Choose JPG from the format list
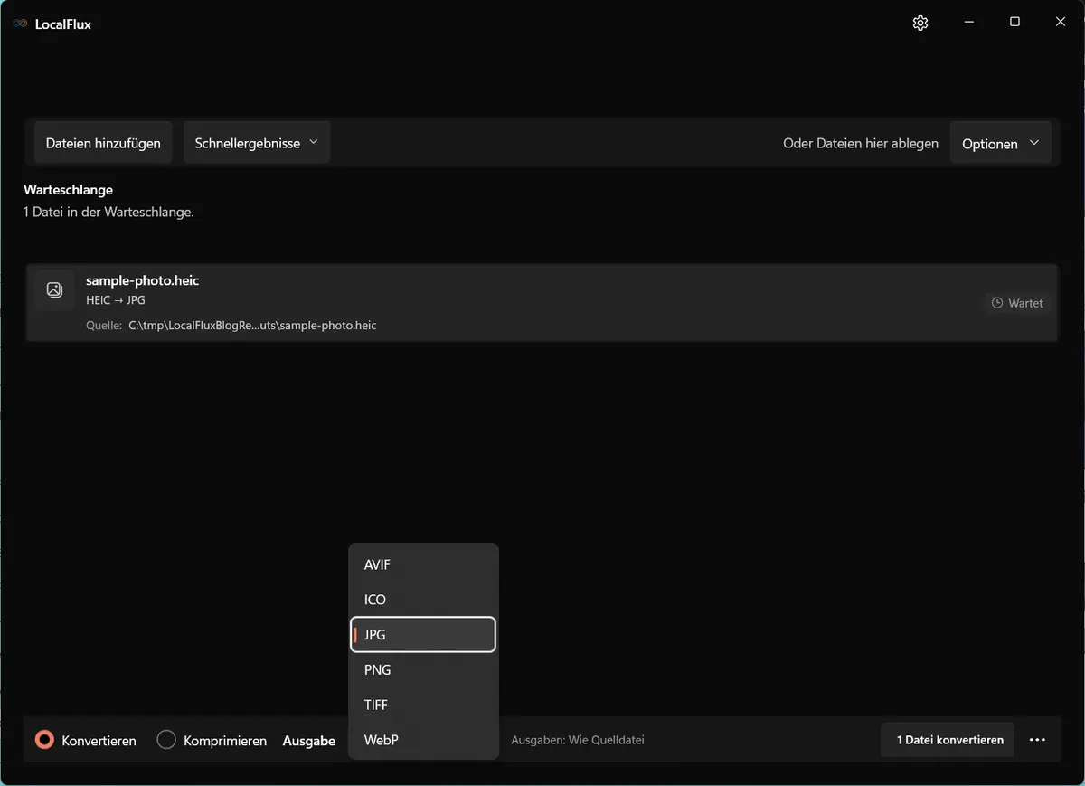 (423, 634)
